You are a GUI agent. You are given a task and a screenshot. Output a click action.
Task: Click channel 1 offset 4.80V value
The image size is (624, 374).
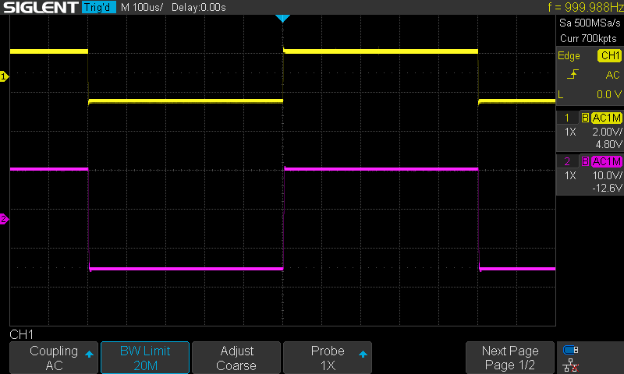click(x=608, y=144)
